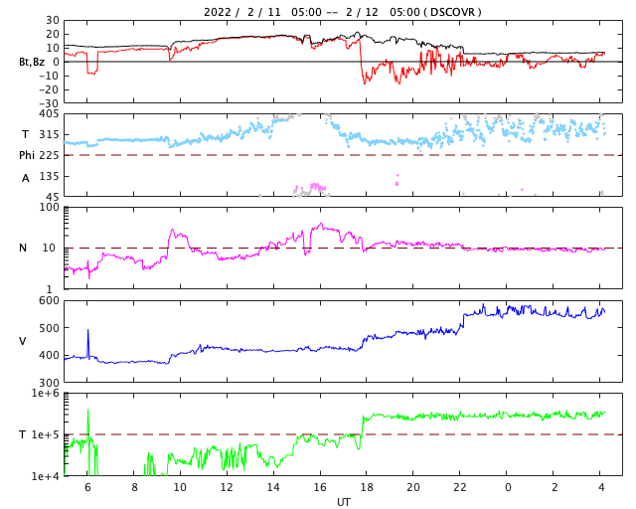Click the '4' hour label on the UT axis
The image size is (636, 509).
coord(601,487)
